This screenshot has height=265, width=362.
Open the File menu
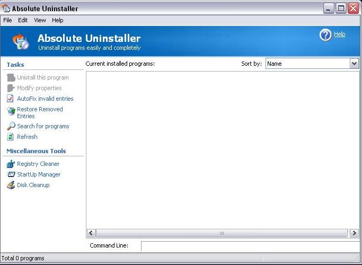(7, 20)
